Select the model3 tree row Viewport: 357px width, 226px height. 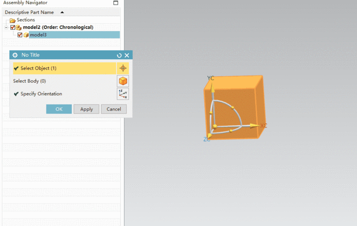[74, 35]
